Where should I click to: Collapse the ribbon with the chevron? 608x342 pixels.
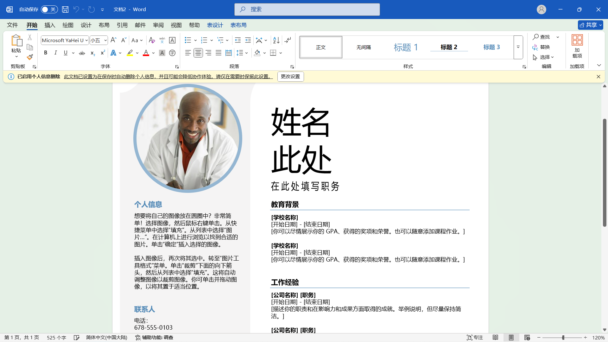(x=599, y=65)
